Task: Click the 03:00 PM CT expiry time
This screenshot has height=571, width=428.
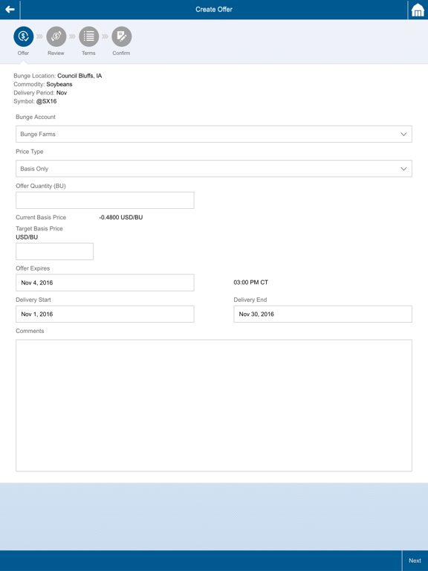Action: (x=250, y=283)
